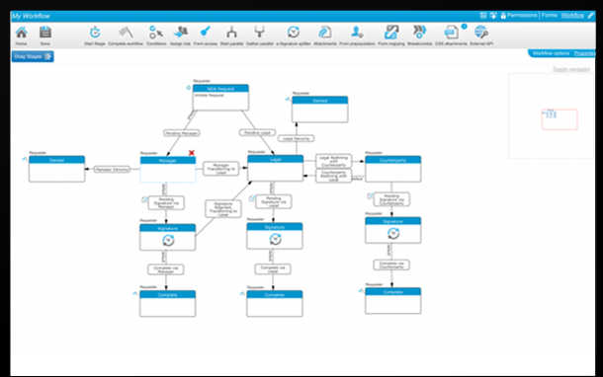Screen dimensions: 603x377
Task: Select the Counterparty stage header
Action: pyautogui.click(x=393, y=160)
